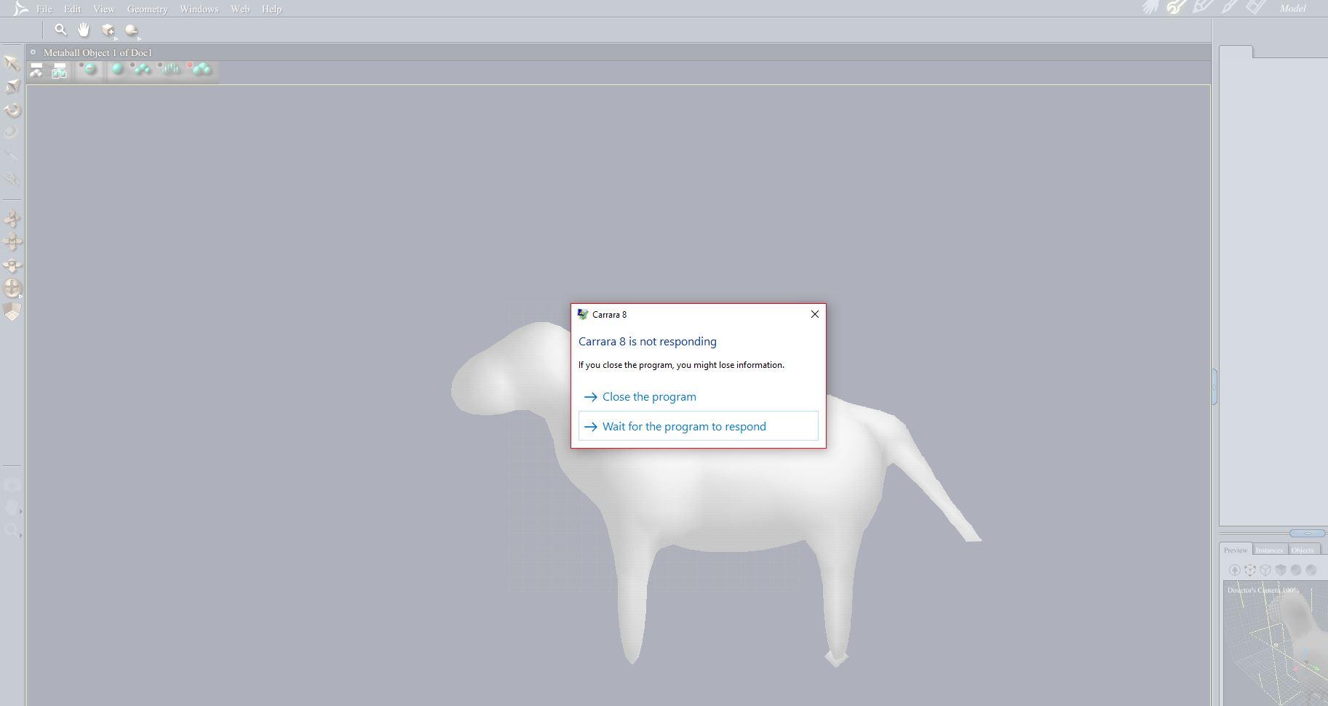Click the first round preview toolbar icon
1328x706 pixels.
click(1235, 570)
